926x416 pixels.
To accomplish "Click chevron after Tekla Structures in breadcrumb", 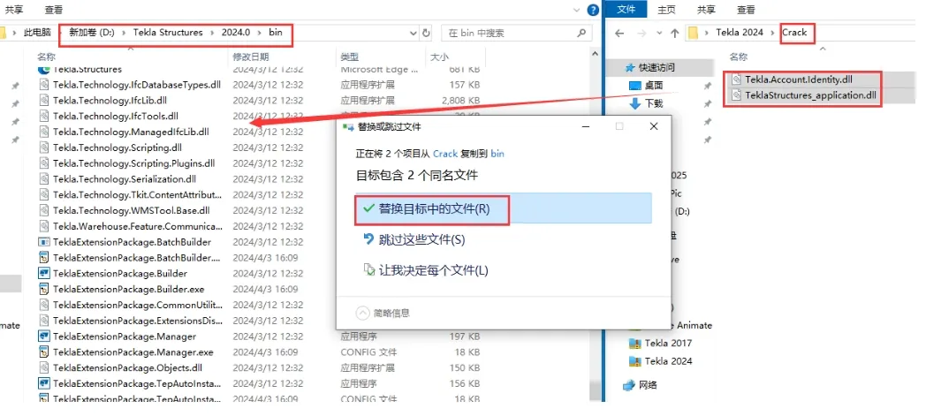I will [x=212, y=33].
